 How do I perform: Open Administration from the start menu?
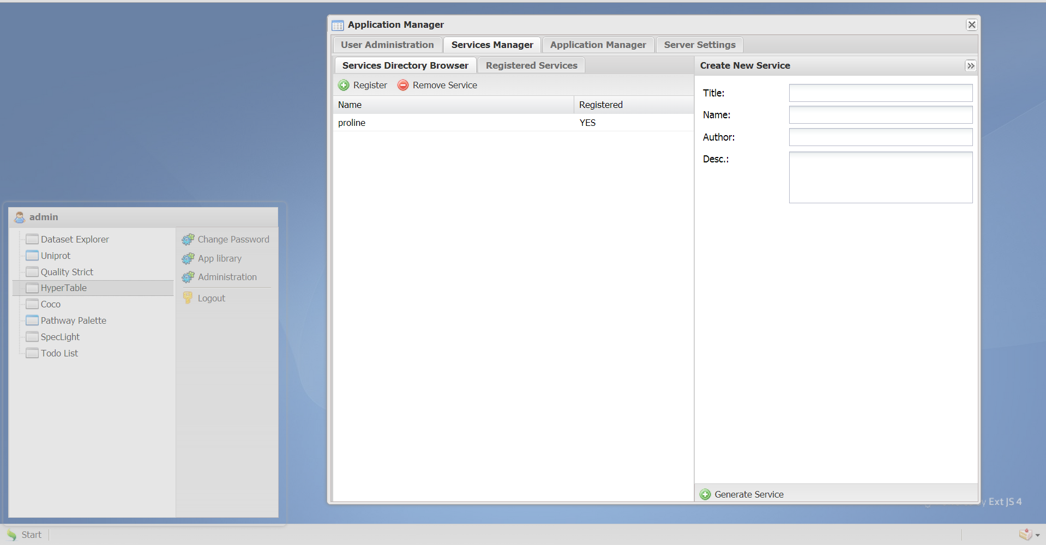point(227,277)
